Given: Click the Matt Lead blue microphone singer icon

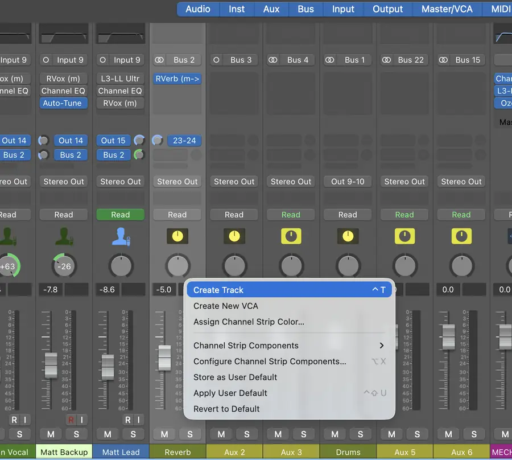Looking at the screenshot, I should (x=121, y=236).
